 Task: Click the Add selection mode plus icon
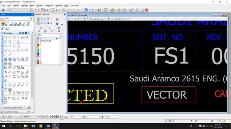[x=42, y=23]
